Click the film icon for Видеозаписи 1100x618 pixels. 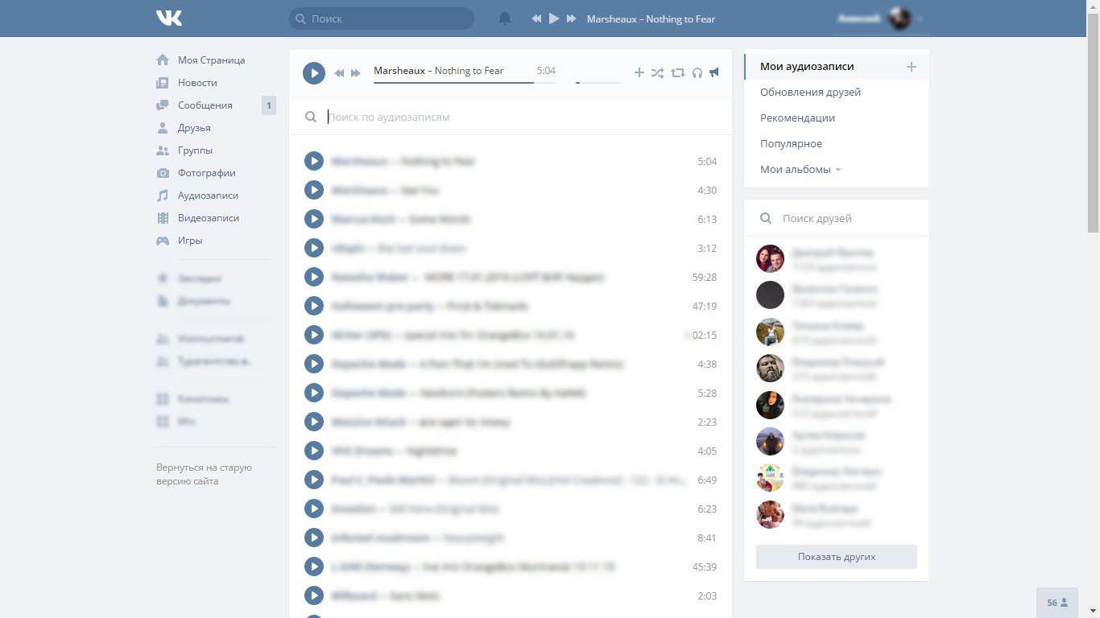tap(163, 218)
